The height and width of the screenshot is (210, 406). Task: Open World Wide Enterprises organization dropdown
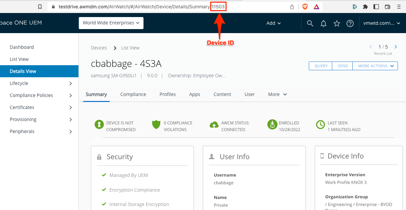[x=111, y=23]
